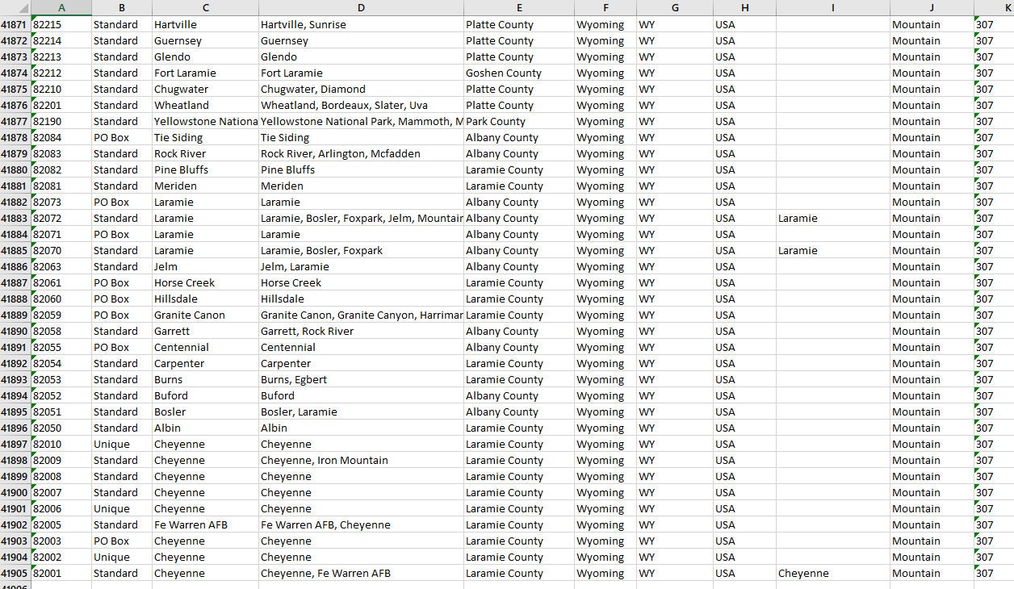This screenshot has height=589, width=1014.
Task: Click the Fe Warren AFB city cell
Action: point(205,524)
